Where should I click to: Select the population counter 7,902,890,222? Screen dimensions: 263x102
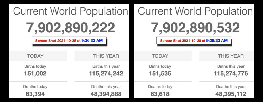click(71, 28)
